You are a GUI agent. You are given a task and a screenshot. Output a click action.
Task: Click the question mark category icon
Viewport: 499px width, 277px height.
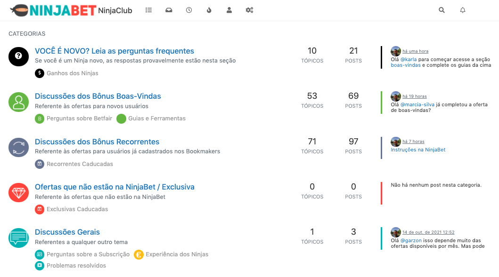pyautogui.click(x=19, y=56)
